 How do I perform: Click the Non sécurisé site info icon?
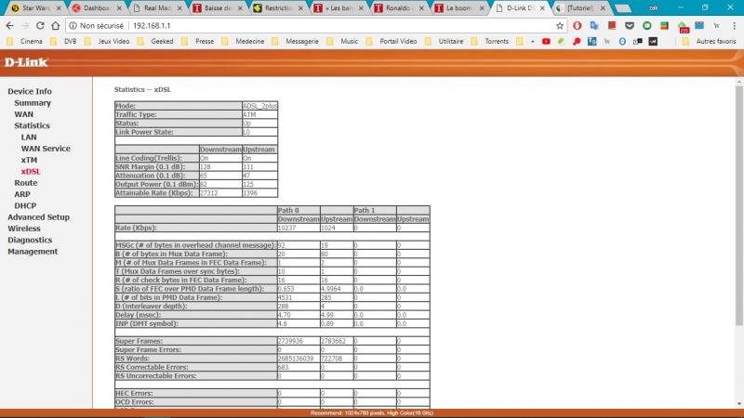tap(73, 26)
